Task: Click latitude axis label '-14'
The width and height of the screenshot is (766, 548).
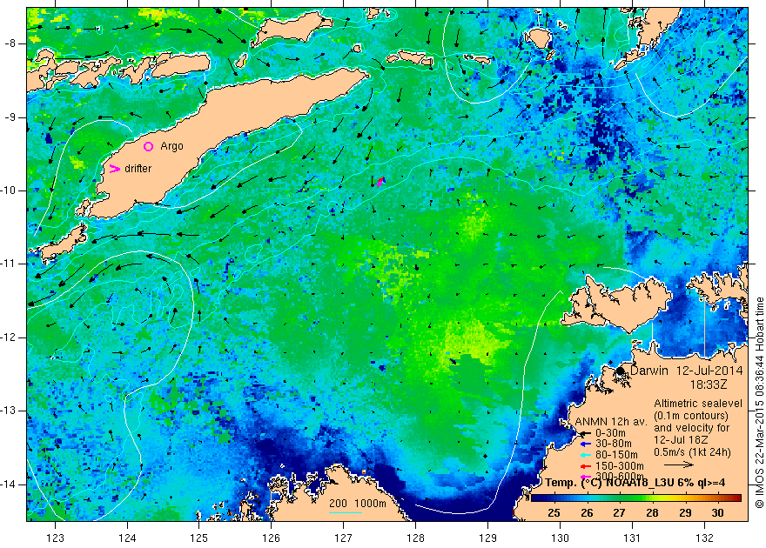Action: (9, 485)
